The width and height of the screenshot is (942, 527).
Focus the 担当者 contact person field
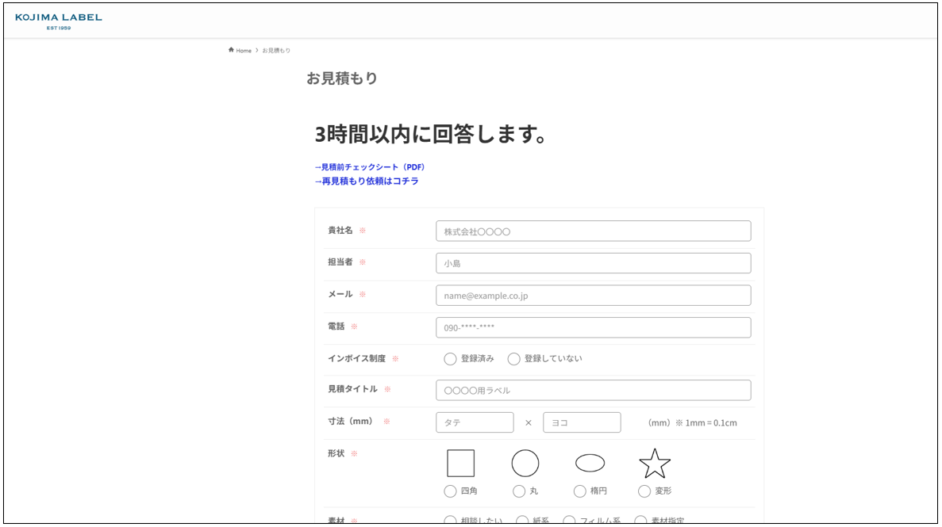tap(593, 263)
